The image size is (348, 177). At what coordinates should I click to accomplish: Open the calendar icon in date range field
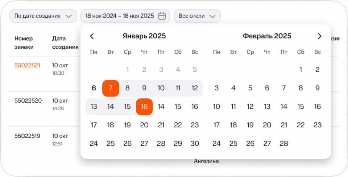click(x=162, y=16)
